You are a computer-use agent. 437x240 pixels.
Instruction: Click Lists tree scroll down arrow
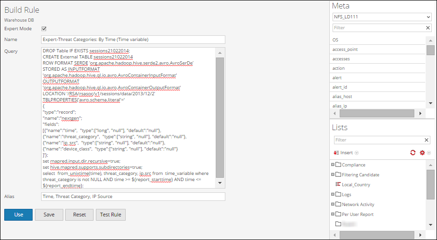click(430, 225)
